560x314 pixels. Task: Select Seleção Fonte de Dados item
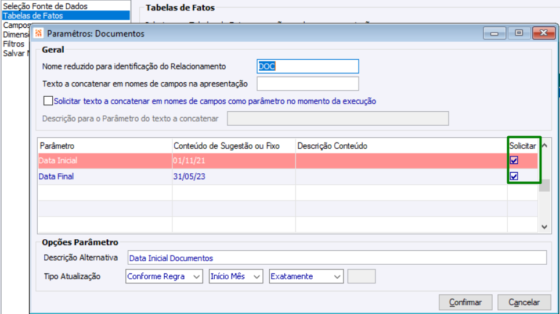(x=45, y=6)
